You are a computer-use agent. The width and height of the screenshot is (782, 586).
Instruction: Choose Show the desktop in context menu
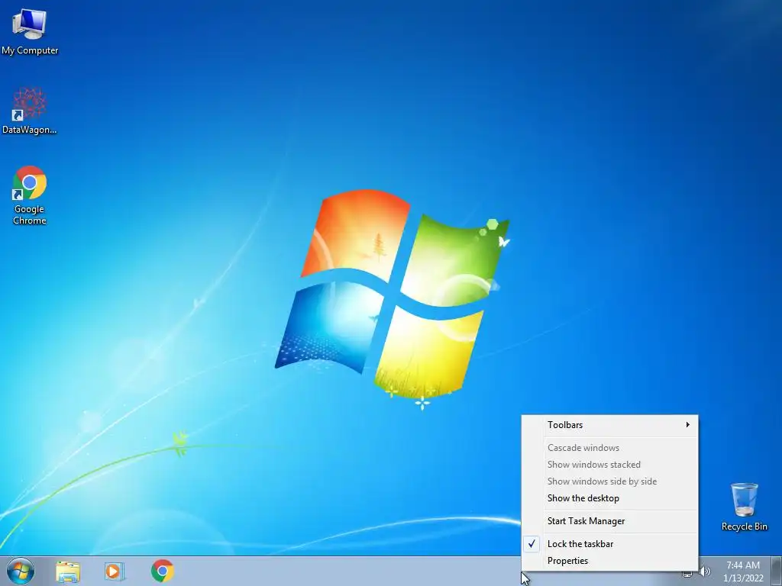point(609,498)
